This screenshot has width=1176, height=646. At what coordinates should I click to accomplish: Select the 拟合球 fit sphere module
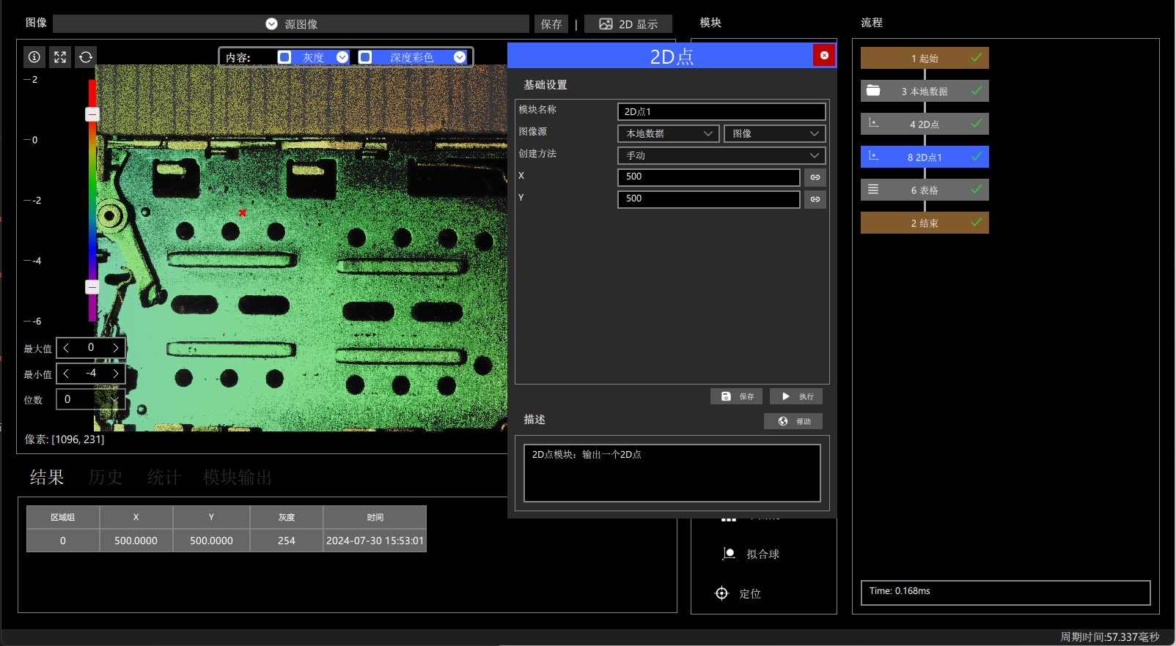[751, 554]
